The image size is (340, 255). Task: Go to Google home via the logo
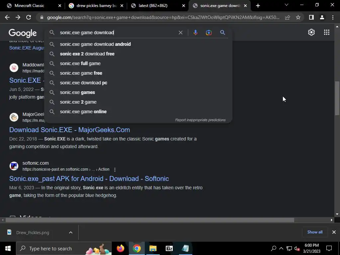coord(23,33)
